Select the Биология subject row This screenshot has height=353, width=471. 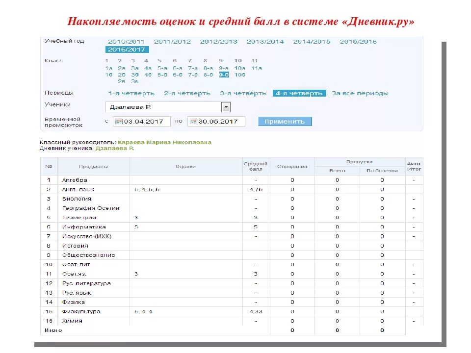tap(232, 199)
